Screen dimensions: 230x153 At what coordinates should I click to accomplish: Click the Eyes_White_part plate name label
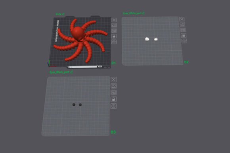pos(132,13)
